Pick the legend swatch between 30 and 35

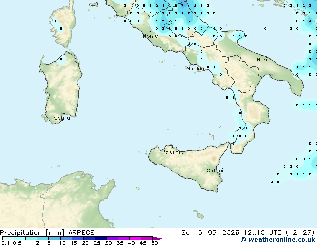coord(112,238)
